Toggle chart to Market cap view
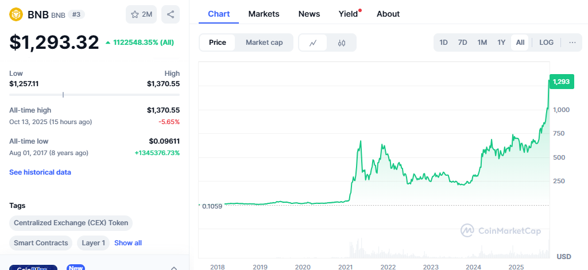Screen dimensions: 588x270 click(x=264, y=43)
